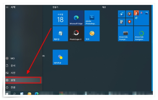Click the 재생 tile group header
Screen dimensions: 158x100
[104, 7]
